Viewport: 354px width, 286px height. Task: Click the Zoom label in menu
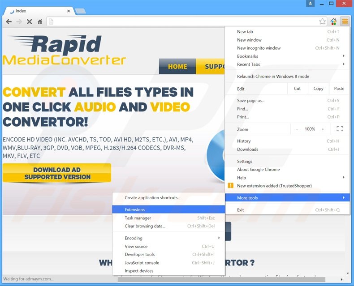(x=242, y=129)
